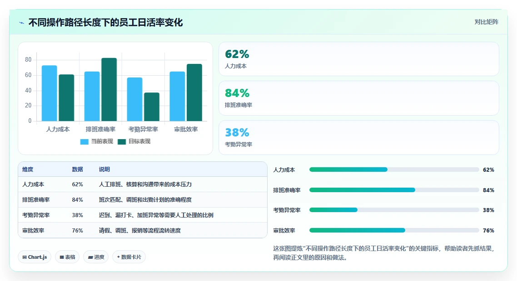The width and height of the screenshot is (517, 281).
Task: Click the 审批效率 axis label on chart
Action: 186,129
